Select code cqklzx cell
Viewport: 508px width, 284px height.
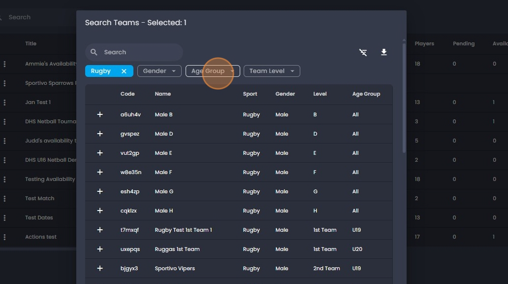pos(128,211)
